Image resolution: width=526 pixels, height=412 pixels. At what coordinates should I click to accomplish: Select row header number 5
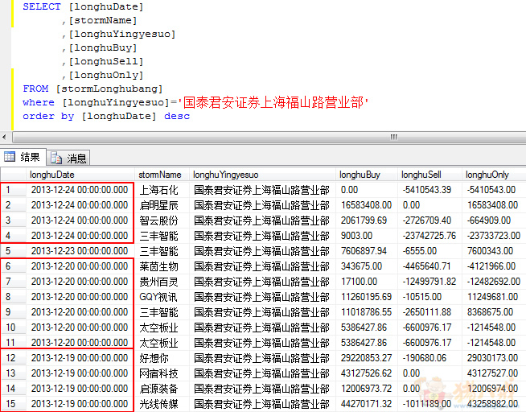coord(13,251)
